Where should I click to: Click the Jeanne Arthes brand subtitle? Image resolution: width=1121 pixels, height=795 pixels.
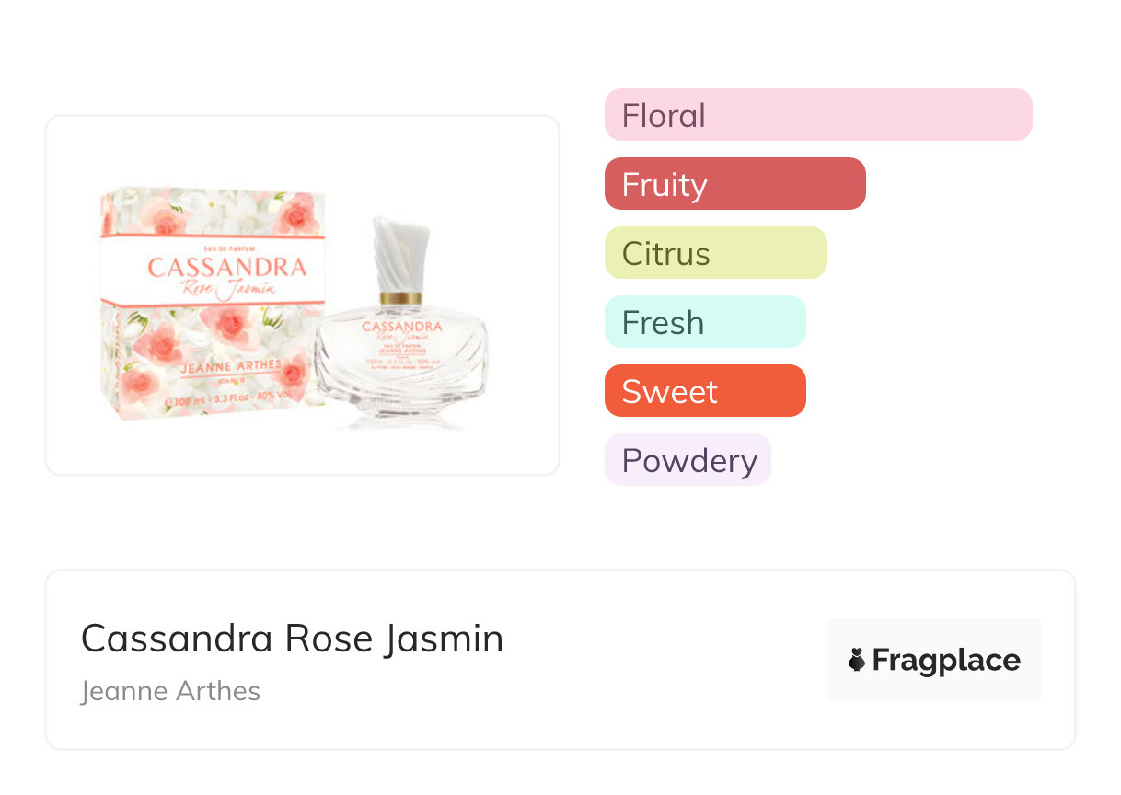pyautogui.click(x=170, y=691)
